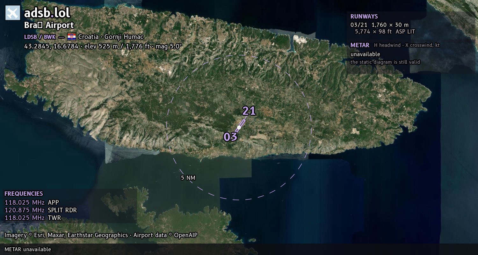This screenshot has width=478, height=255.
Task: Click the airport name heading below adsb.lol
Action: pos(49,25)
